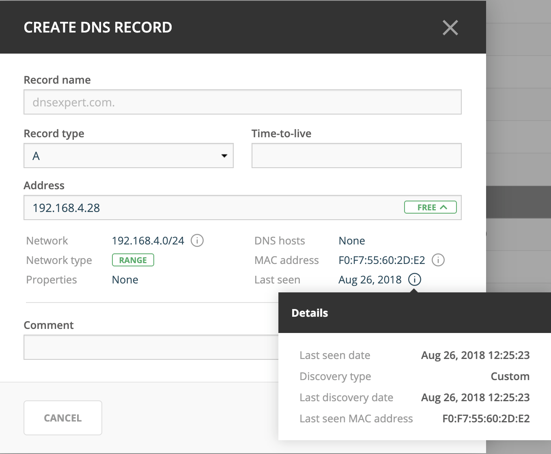This screenshot has width=551, height=454.
Task: Open the Record type dropdown
Action: click(129, 156)
